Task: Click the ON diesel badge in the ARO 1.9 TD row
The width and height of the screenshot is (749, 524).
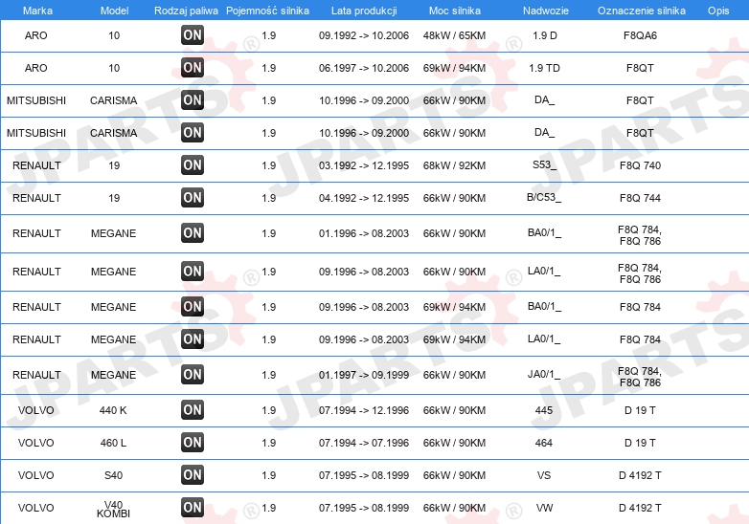Action: 193,67
